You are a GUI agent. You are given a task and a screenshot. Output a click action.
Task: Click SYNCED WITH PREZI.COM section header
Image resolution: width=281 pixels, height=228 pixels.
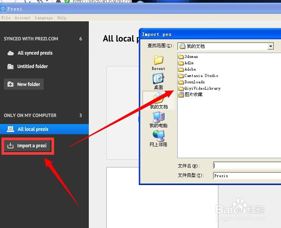coord(31,39)
